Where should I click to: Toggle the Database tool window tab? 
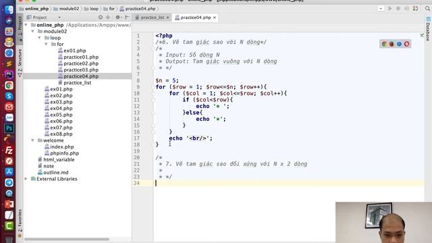[x=428, y=29]
